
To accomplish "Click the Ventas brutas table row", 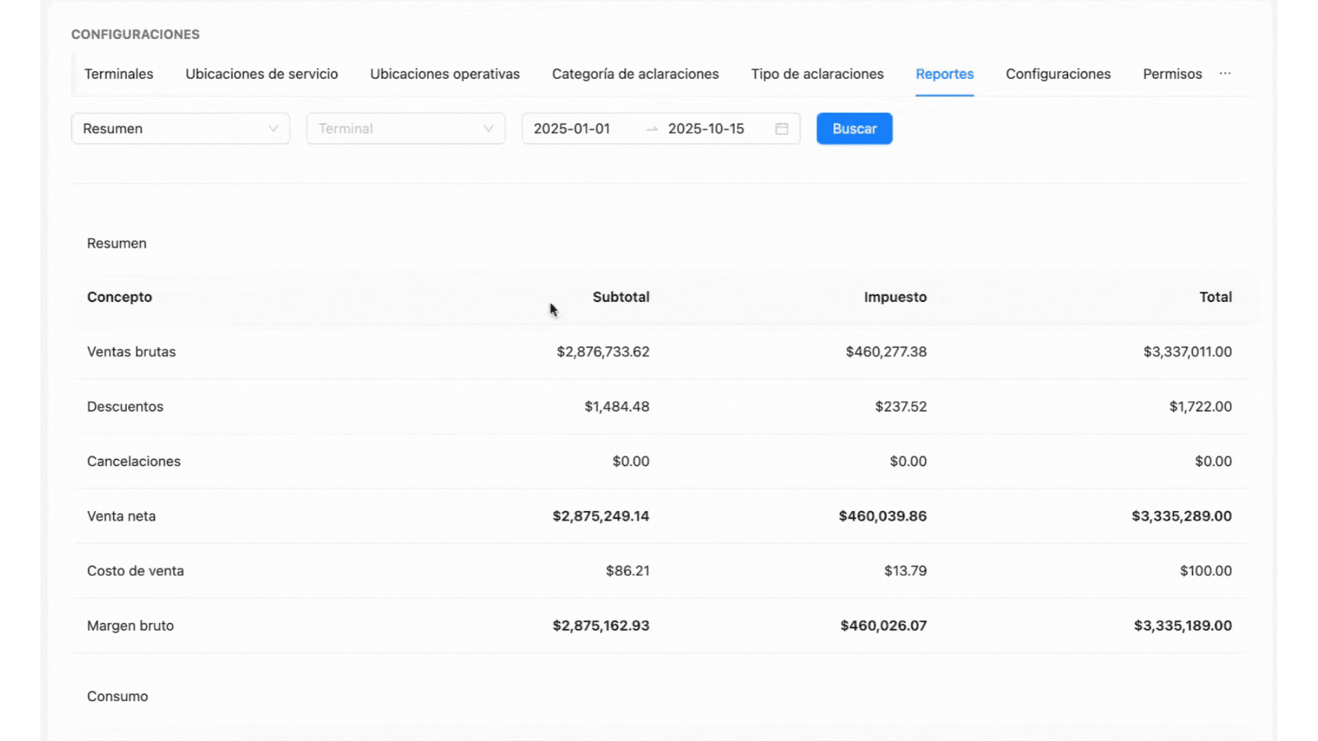I will coord(131,352).
